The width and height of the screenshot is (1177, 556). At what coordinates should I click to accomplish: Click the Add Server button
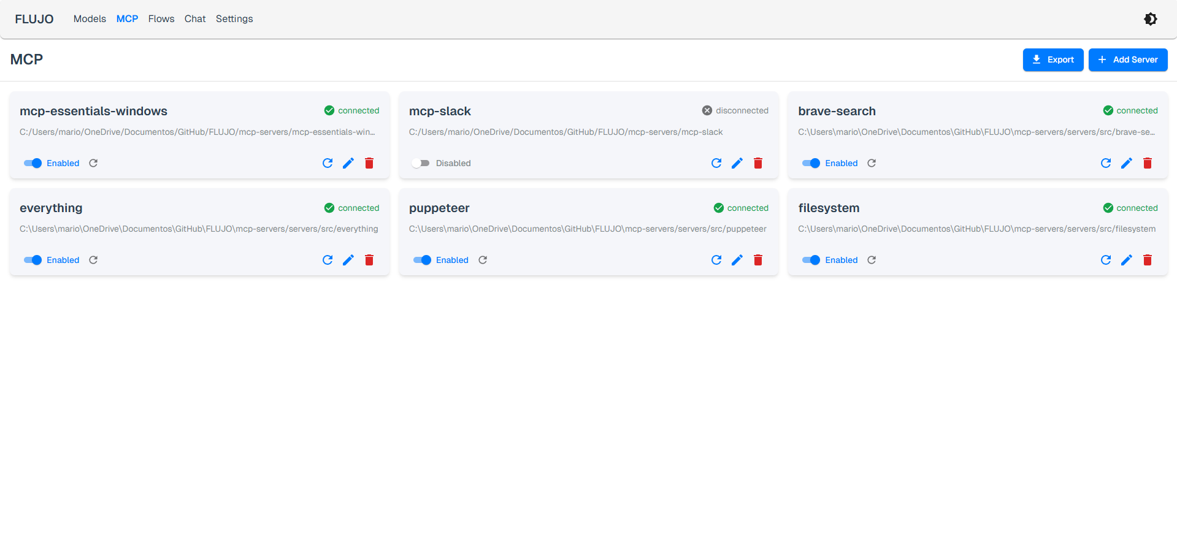coord(1128,59)
